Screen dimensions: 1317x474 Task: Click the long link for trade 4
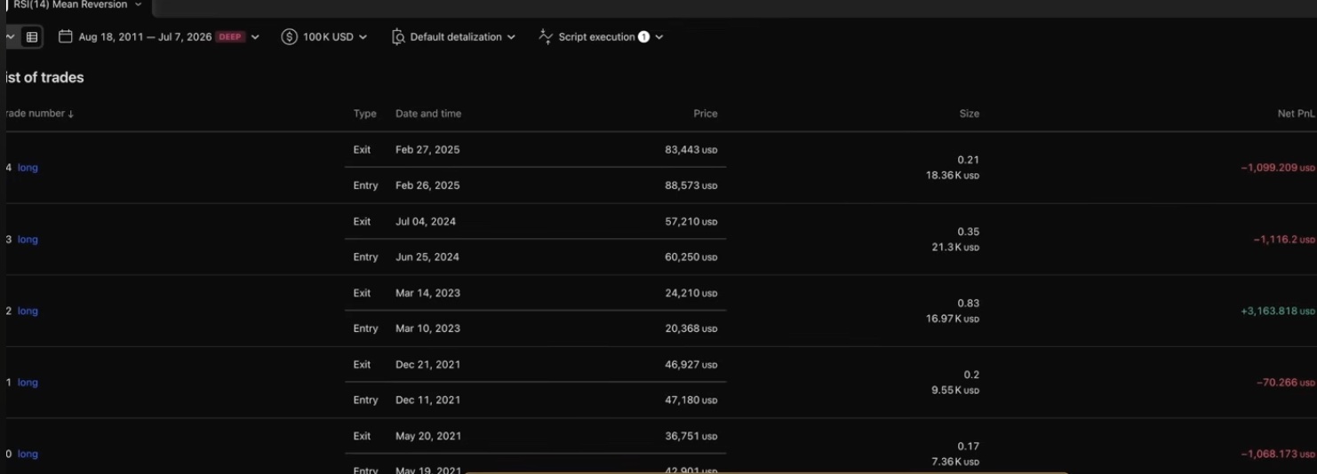(28, 168)
